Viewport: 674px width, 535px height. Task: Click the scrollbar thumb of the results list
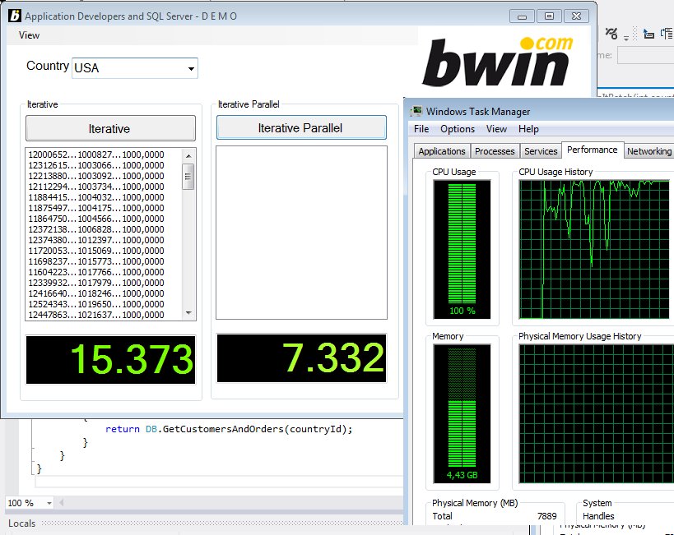188,177
